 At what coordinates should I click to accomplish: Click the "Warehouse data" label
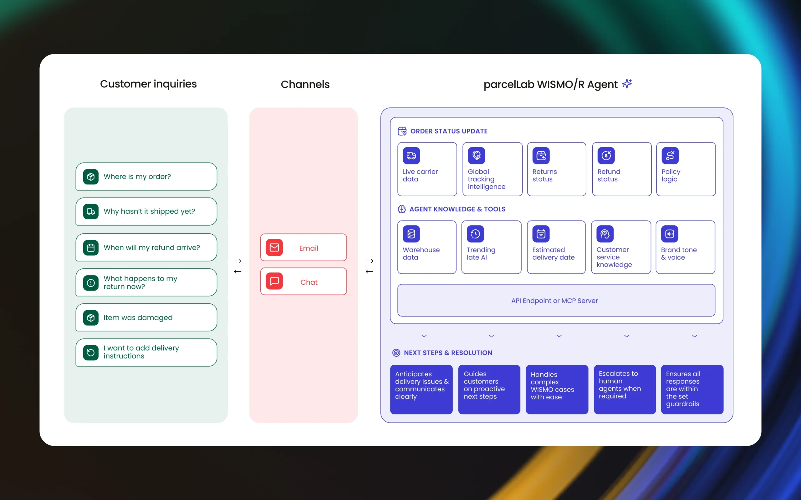point(421,254)
